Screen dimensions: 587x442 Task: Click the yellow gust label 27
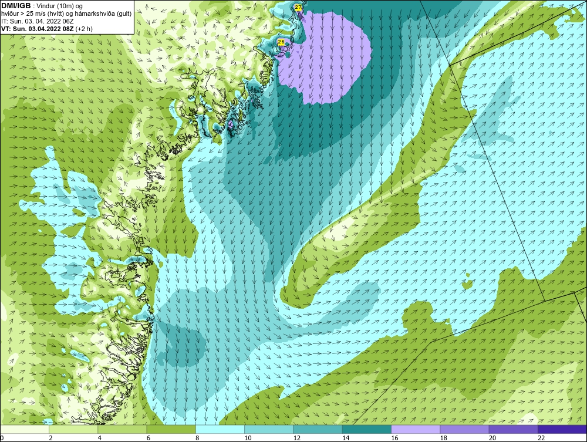coord(298,7)
